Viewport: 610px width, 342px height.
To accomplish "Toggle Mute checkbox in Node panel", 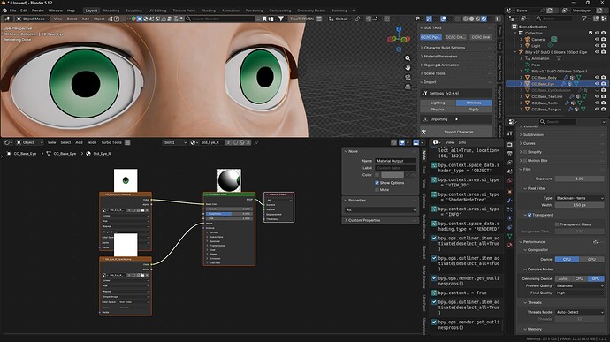I will click(x=377, y=190).
